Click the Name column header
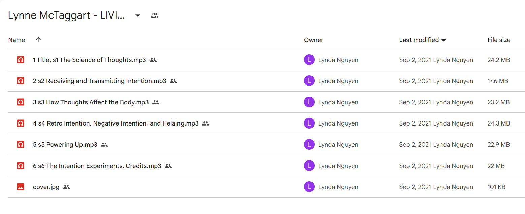This screenshot has width=525, height=214. [17, 40]
